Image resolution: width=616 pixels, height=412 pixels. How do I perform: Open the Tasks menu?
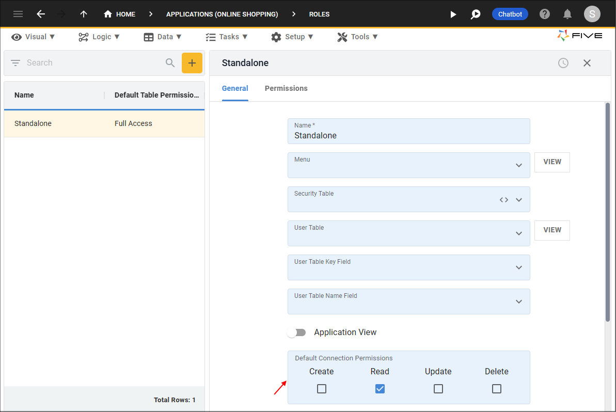click(227, 37)
